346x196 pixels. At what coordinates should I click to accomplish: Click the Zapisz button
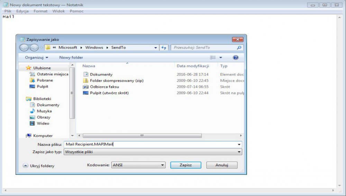[x=185, y=165]
